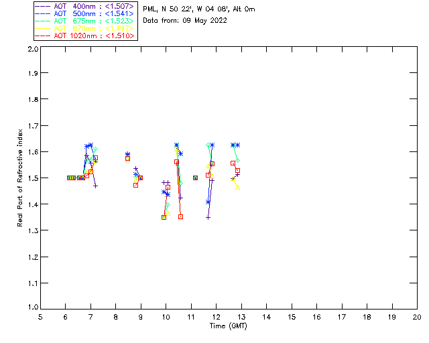Screen dimensions: 429x343
Task: Click the blue asterisk marker near 8.5 GMT
Action: [127, 155]
